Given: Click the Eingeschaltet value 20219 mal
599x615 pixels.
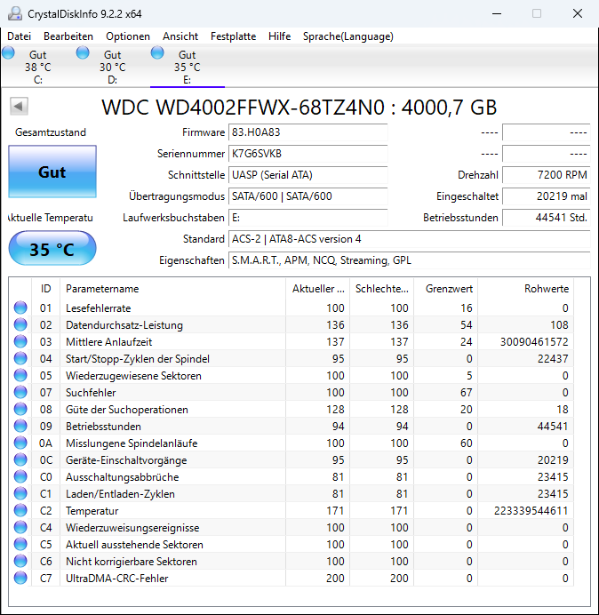Looking at the screenshot, I should click(x=546, y=196).
